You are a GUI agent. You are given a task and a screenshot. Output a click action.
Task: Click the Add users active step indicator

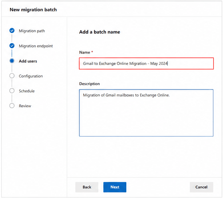point(12,61)
